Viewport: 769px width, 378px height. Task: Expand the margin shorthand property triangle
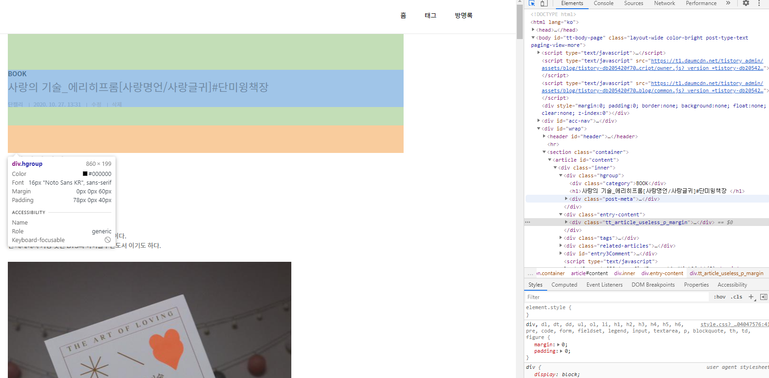559,344
